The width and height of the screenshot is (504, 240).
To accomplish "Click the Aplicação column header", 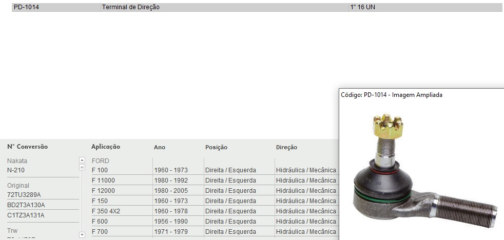I will pos(106,147).
